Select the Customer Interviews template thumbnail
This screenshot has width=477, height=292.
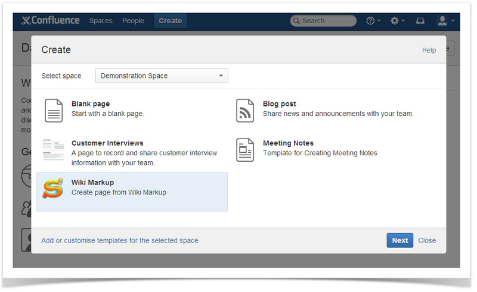point(54,150)
